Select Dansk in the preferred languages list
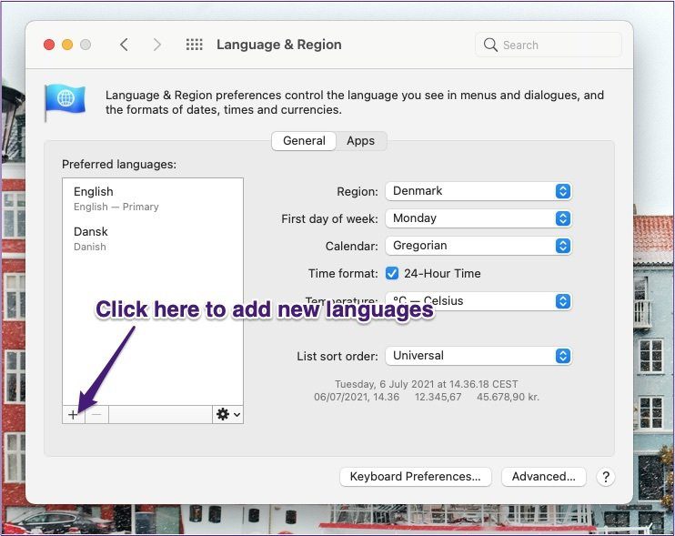 click(153, 238)
